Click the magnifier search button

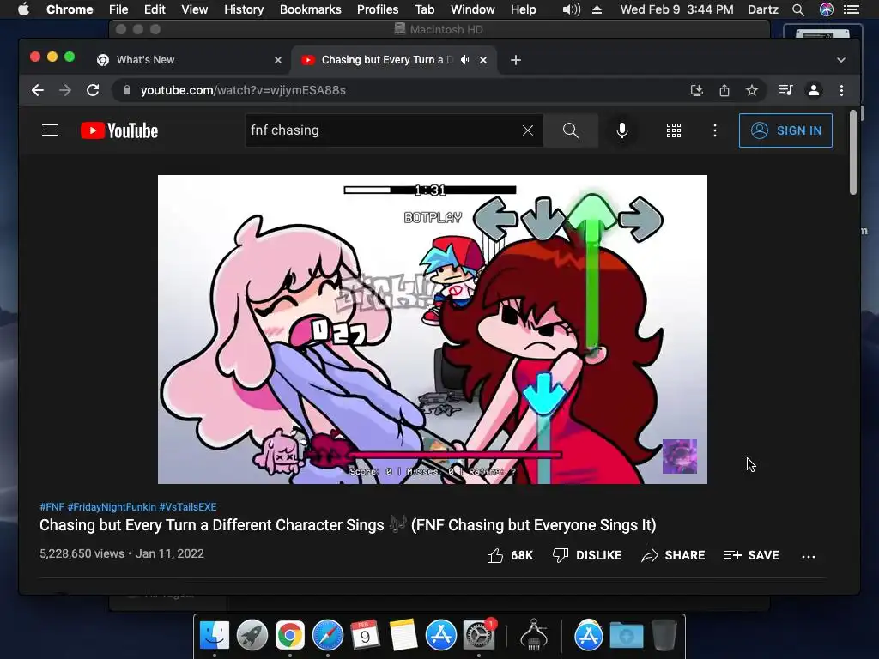click(571, 130)
